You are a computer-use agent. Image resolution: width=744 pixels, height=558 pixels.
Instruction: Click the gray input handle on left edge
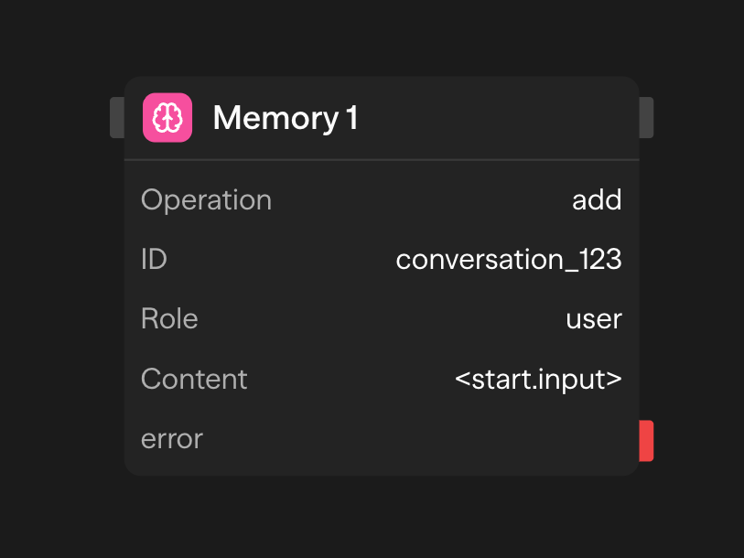click(x=117, y=118)
